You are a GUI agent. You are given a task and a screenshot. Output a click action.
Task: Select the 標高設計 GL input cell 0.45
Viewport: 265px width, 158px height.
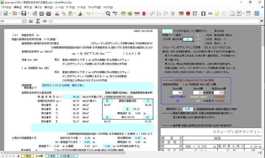click(187, 109)
